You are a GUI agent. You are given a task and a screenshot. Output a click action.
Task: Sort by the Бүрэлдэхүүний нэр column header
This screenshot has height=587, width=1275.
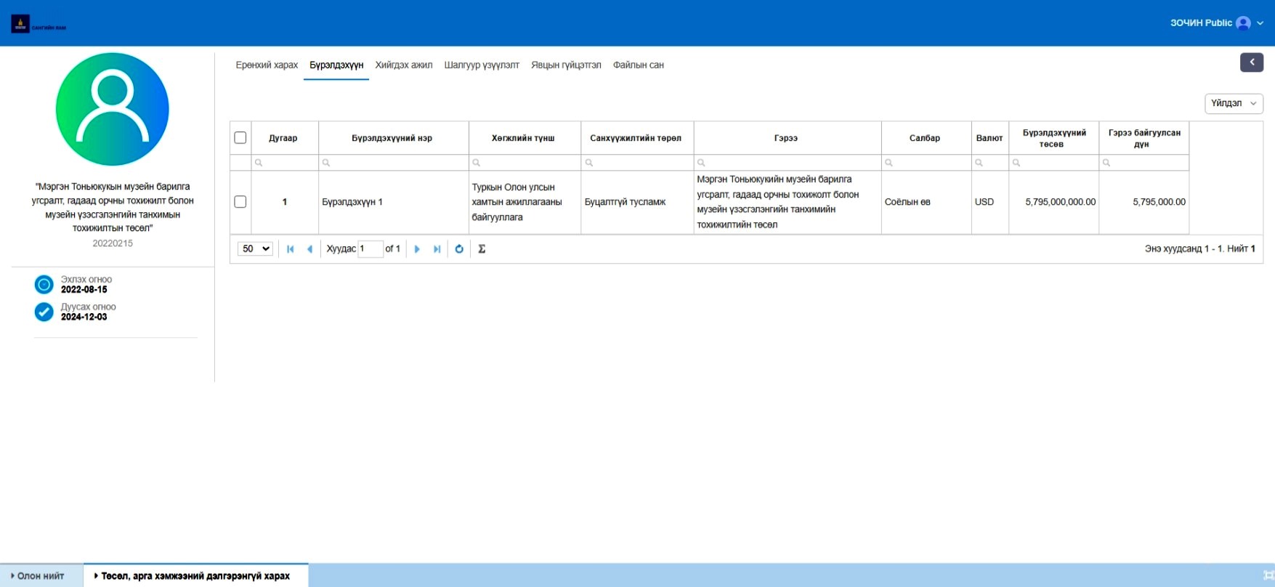click(x=392, y=138)
